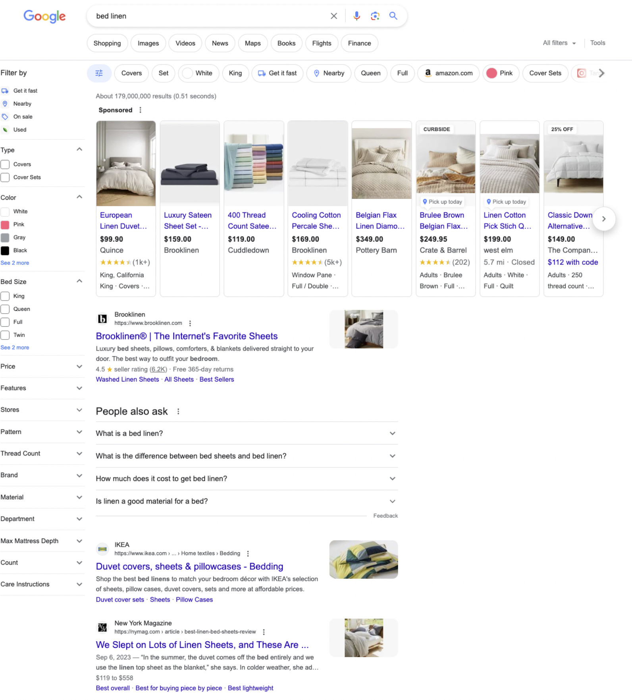The width and height of the screenshot is (632, 700).
Task: Open three-dot menu beside IKEA URL
Action: (248, 553)
